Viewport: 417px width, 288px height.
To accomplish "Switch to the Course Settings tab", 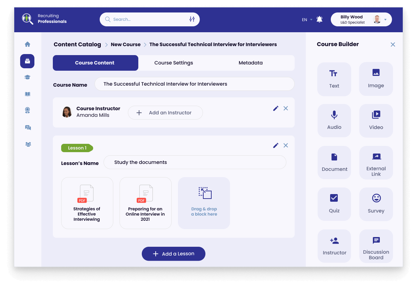I will (173, 63).
